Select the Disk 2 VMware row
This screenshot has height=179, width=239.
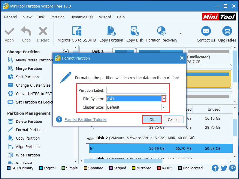point(141,138)
